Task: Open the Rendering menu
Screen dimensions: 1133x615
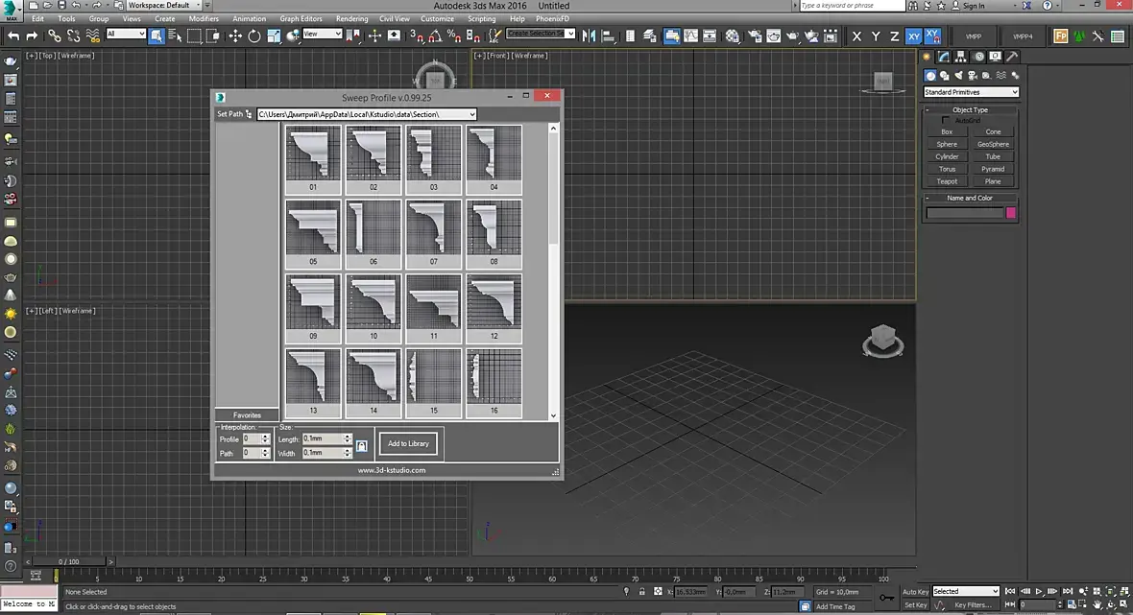Action: tap(351, 18)
